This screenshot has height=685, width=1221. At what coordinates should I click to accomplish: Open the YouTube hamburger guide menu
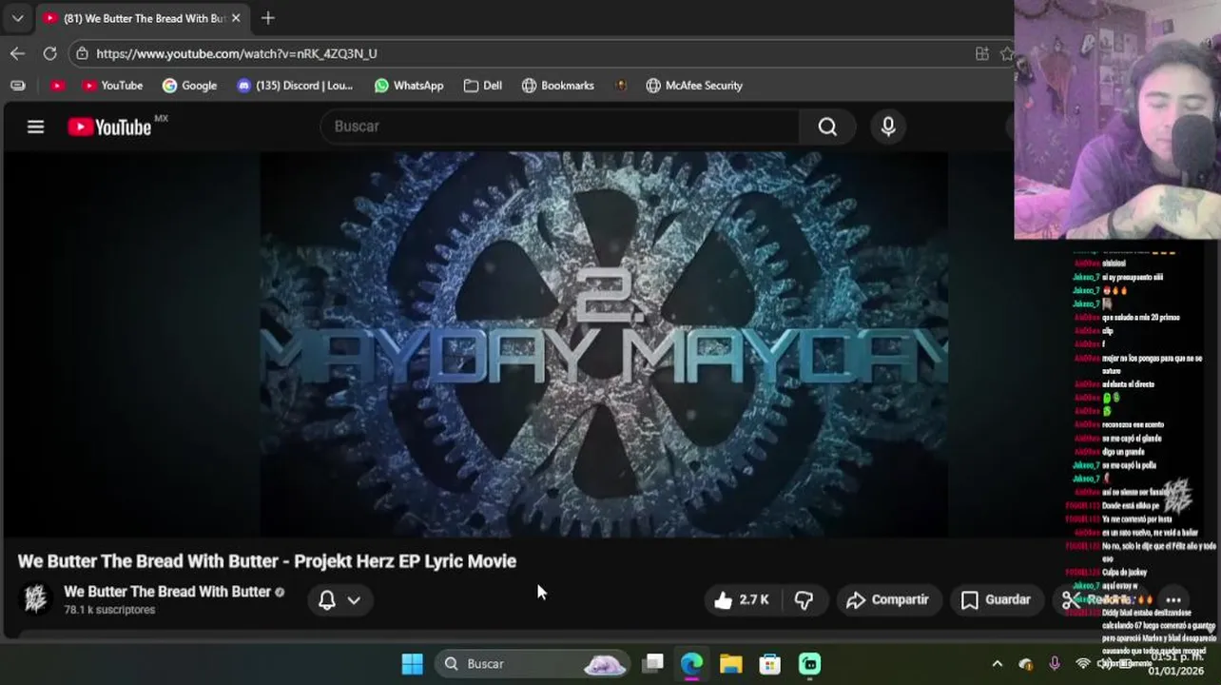point(35,127)
